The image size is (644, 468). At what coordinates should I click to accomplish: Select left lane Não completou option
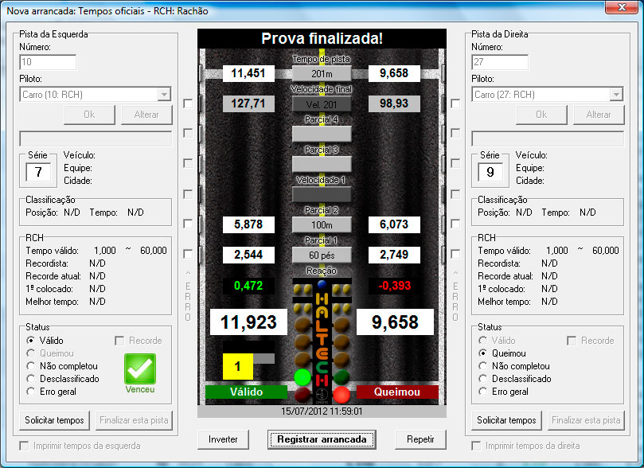[x=31, y=366]
